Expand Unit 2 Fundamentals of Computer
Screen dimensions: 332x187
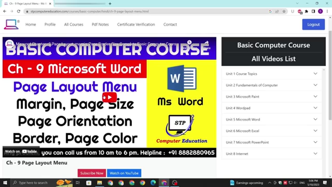[272, 85]
